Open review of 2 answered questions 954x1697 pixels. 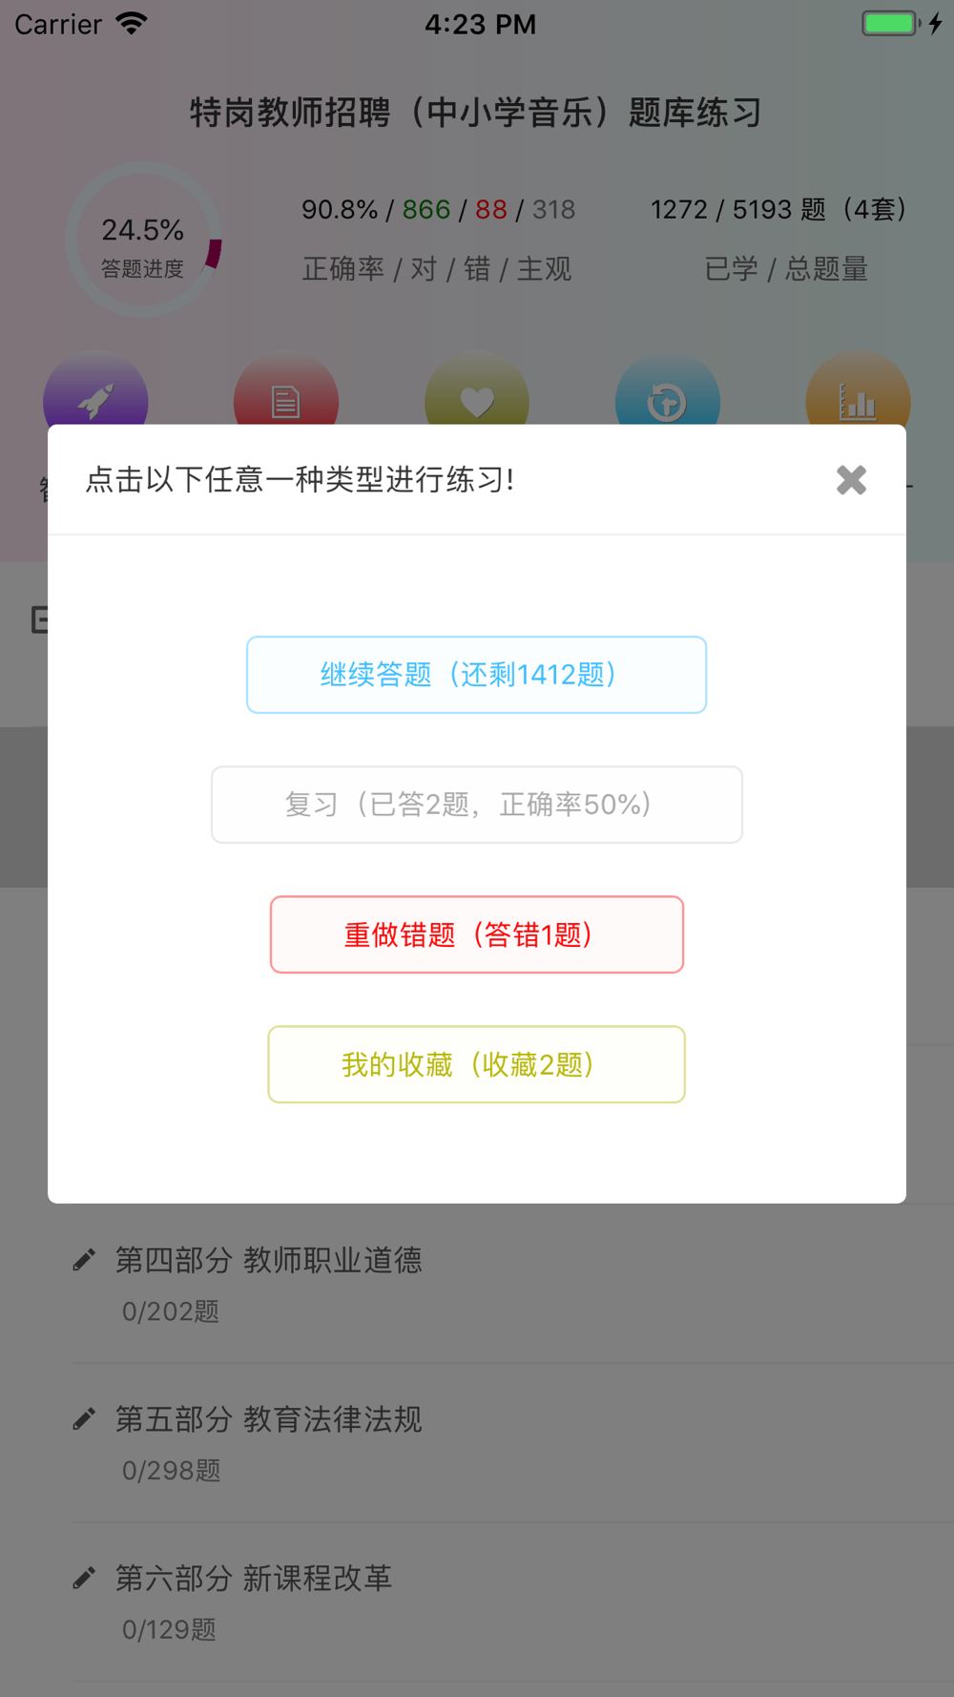coord(477,805)
